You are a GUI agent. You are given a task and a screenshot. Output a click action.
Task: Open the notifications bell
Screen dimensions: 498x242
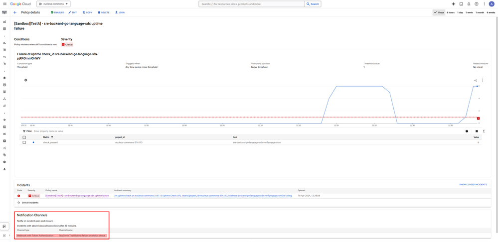pos(469,4)
